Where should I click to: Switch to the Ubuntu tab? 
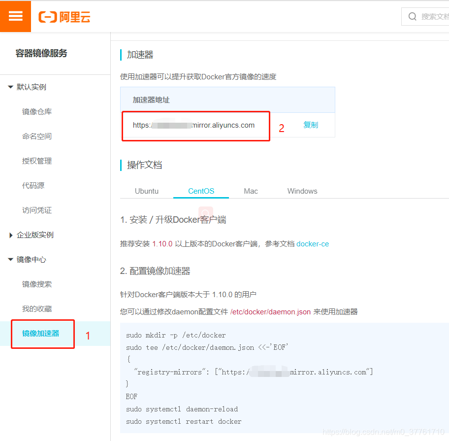click(147, 191)
